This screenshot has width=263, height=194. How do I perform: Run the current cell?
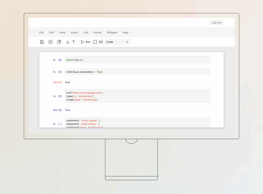coord(85,42)
